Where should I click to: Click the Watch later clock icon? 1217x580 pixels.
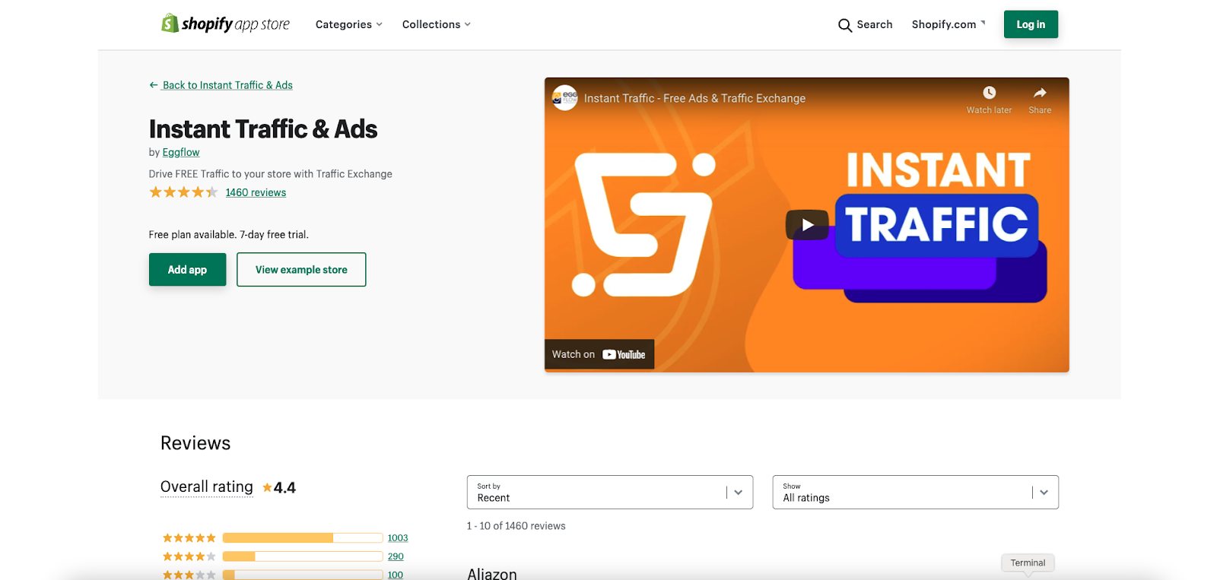click(x=989, y=93)
